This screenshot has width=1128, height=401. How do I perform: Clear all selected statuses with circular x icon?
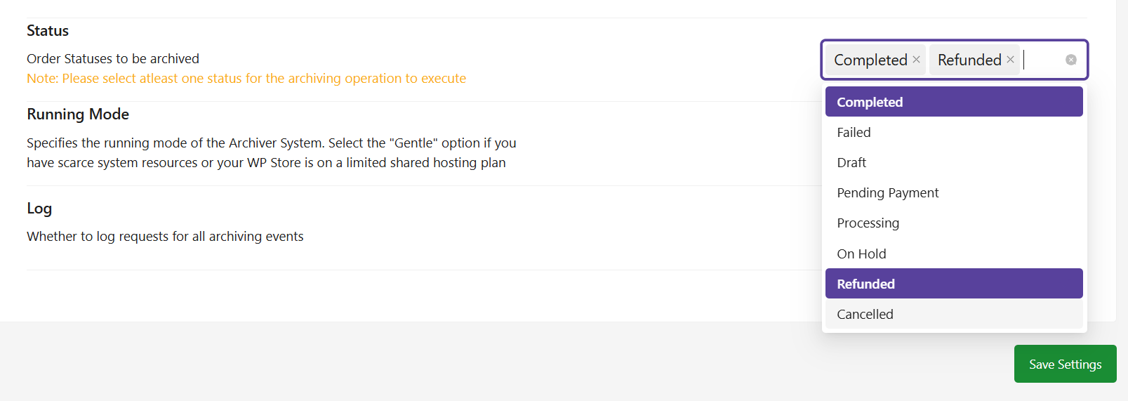click(1071, 60)
